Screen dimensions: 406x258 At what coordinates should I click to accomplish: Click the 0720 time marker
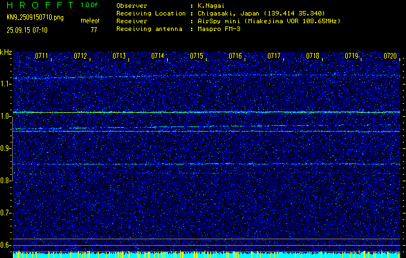391,55
